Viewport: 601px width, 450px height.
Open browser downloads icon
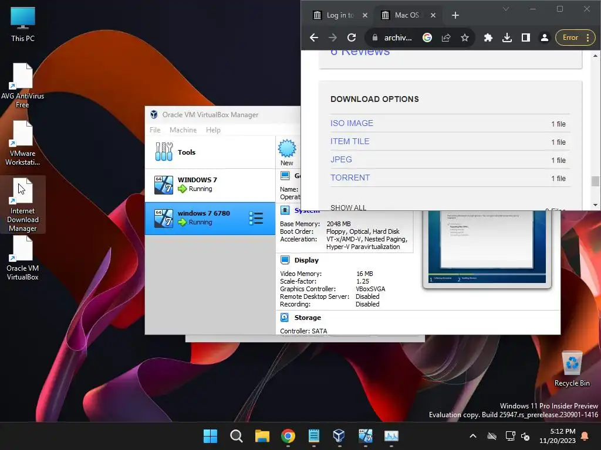pyautogui.click(x=507, y=37)
